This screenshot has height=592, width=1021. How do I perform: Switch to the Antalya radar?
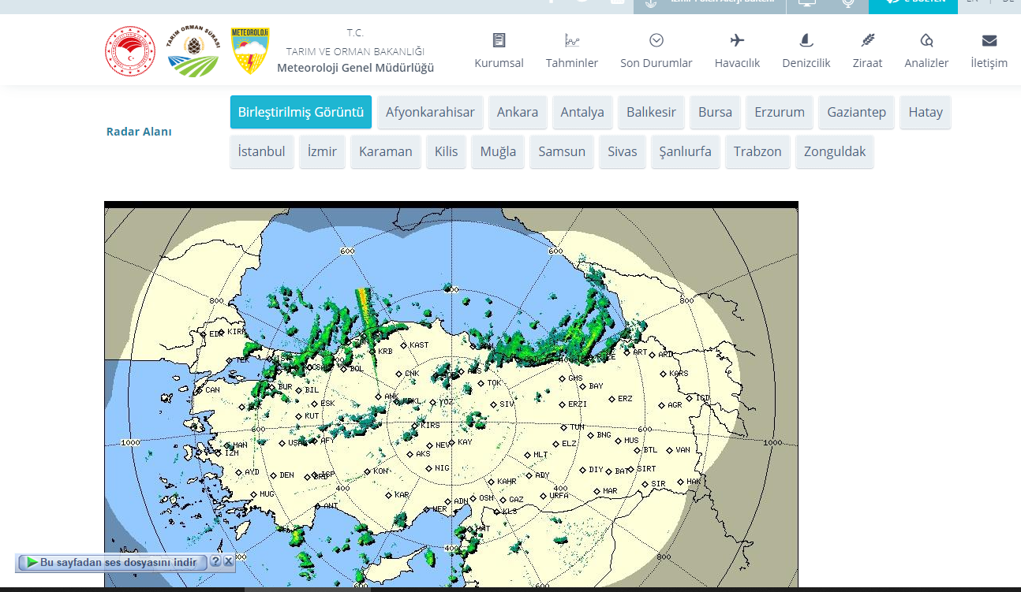click(x=582, y=112)
